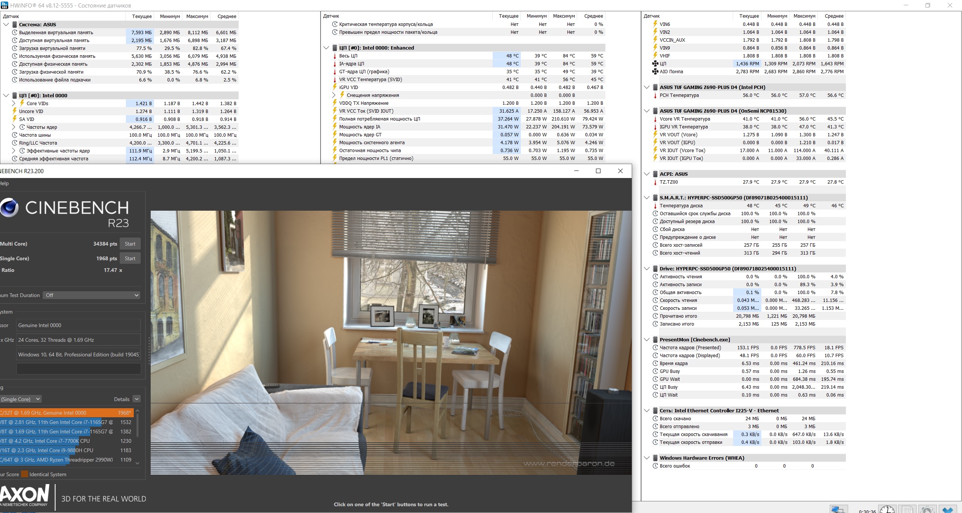
Task: Click the orange Identical System color swatch
Action: tap(24, 474)
